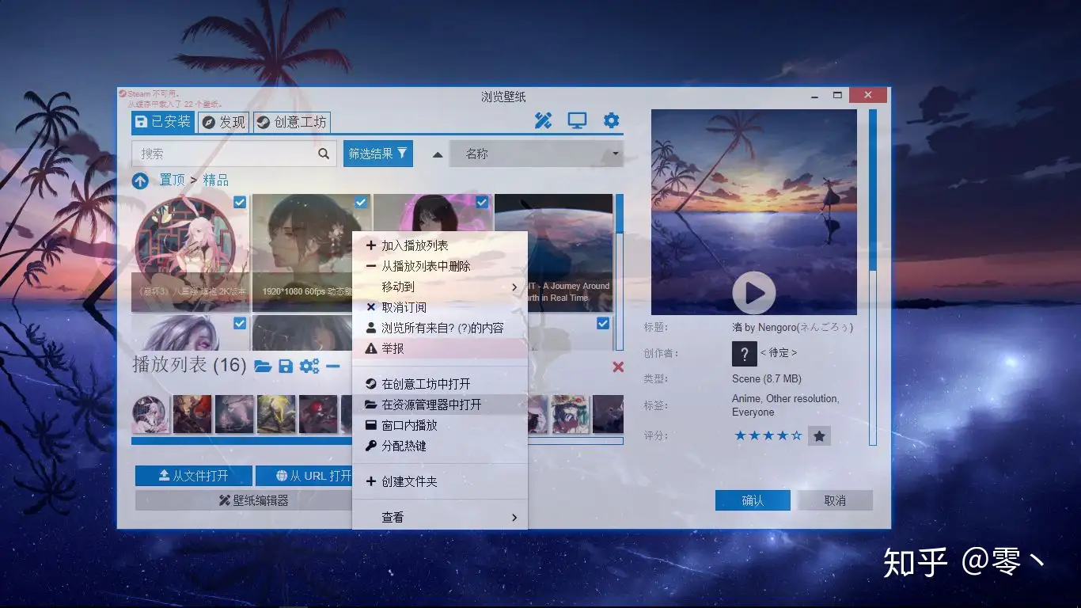Viewport: 1081px width, 608px height.
Task: Select 浏览所有来自? (?)的内容 menu entry
Action: (439, 328)
